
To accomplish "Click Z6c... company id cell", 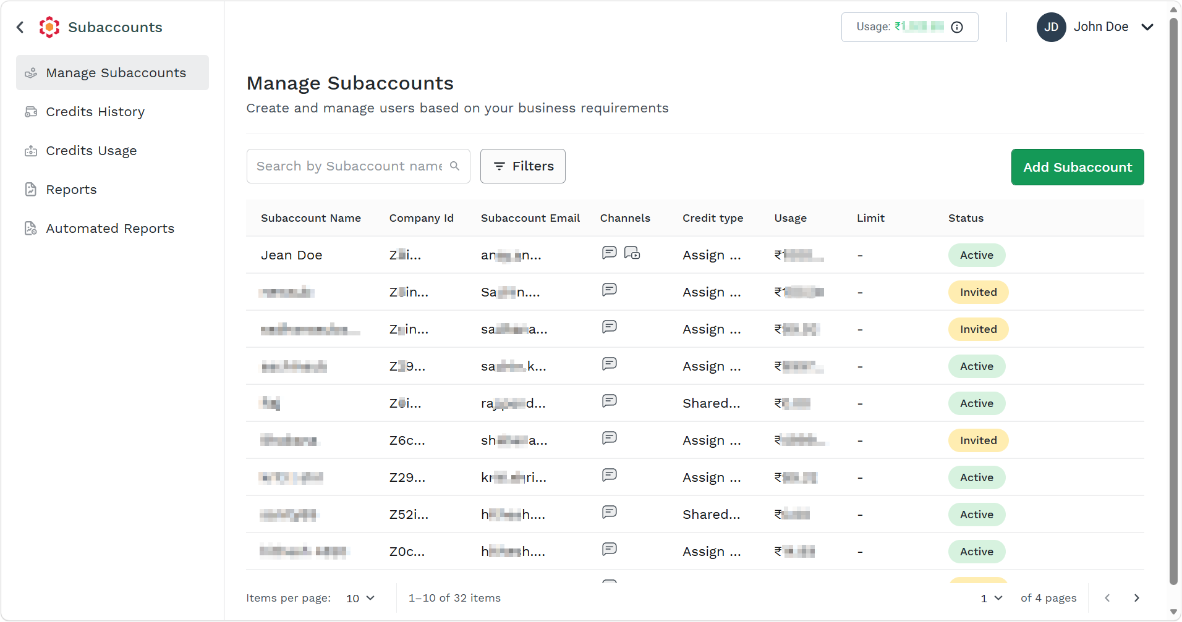I will (407, 440).
